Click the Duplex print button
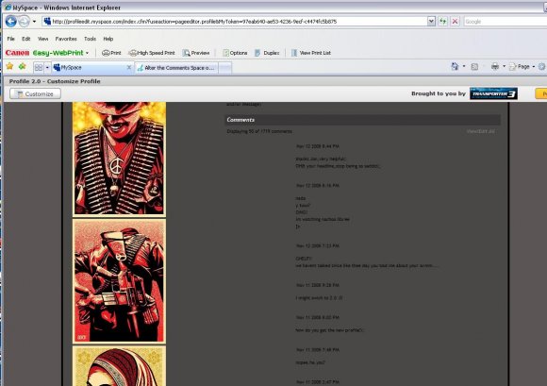This screenshot has width=547, height=386. (267, 53)
